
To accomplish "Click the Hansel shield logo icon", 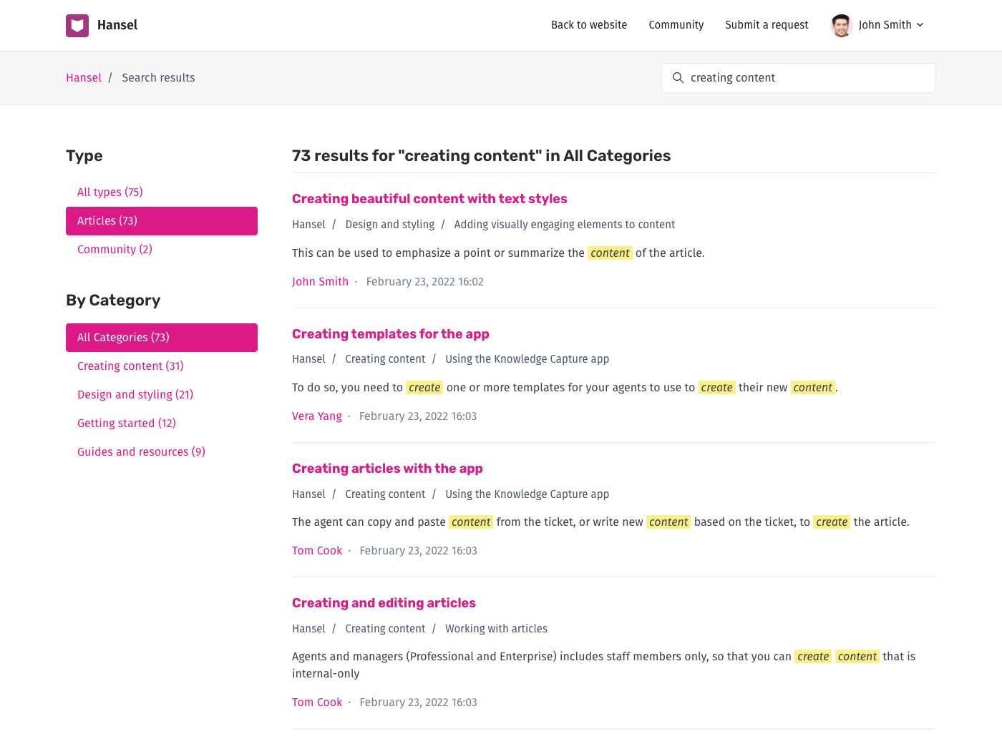I will pyautogui.click(x=77, y=25).
